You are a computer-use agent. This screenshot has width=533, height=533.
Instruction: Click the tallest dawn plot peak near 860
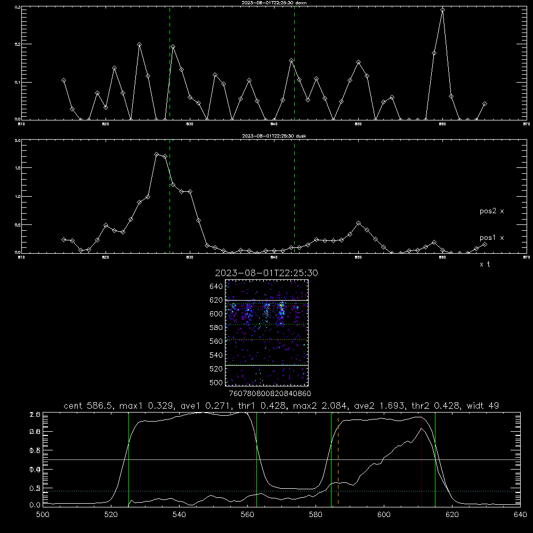tap(442, 10)
